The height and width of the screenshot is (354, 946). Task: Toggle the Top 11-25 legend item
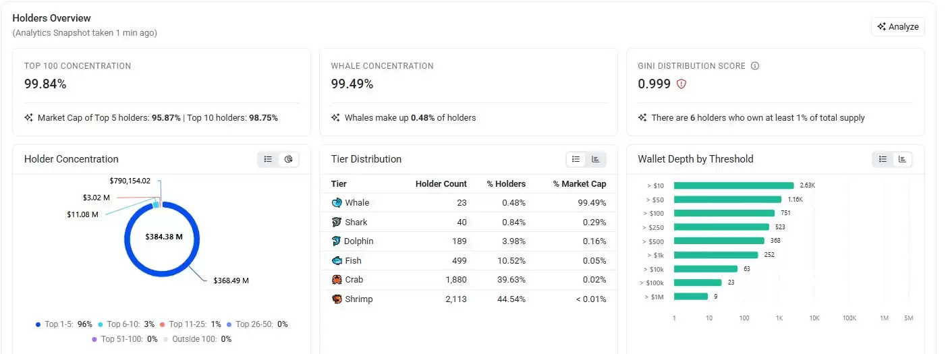tap(191, 324)
